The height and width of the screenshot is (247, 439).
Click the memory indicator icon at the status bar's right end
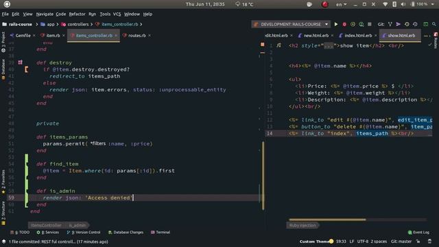(x=430, y=242)
